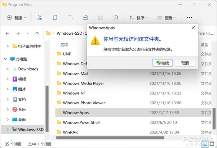Screen dimensions: 217x148
Task: Click the Delete trash icon
Action: tap(116, 18)
